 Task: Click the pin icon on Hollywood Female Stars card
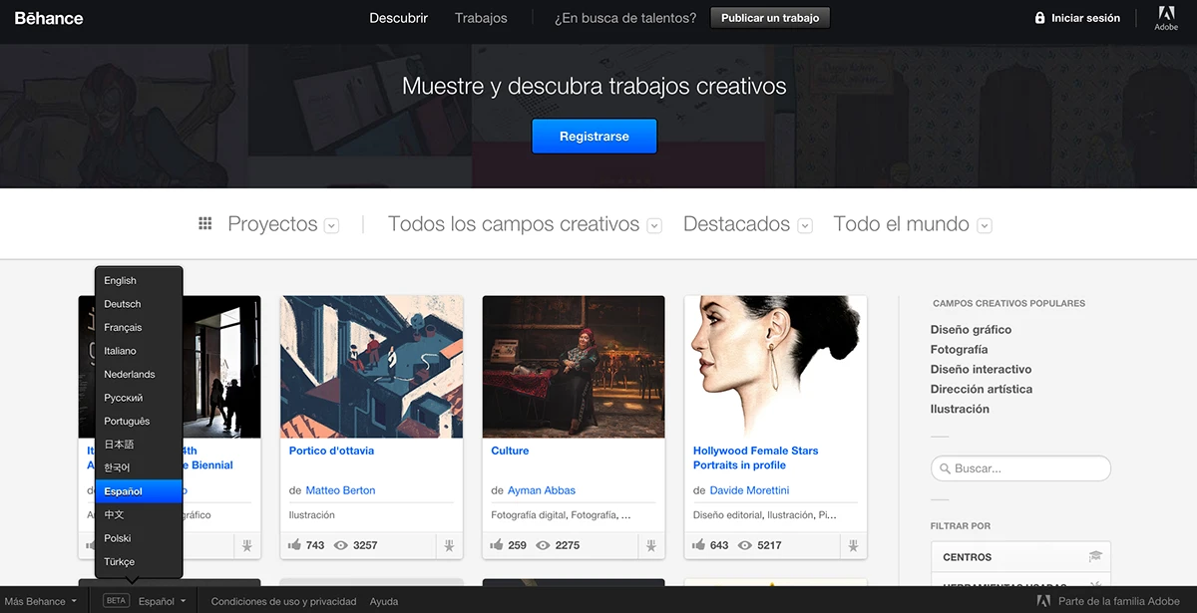point(852,545)
